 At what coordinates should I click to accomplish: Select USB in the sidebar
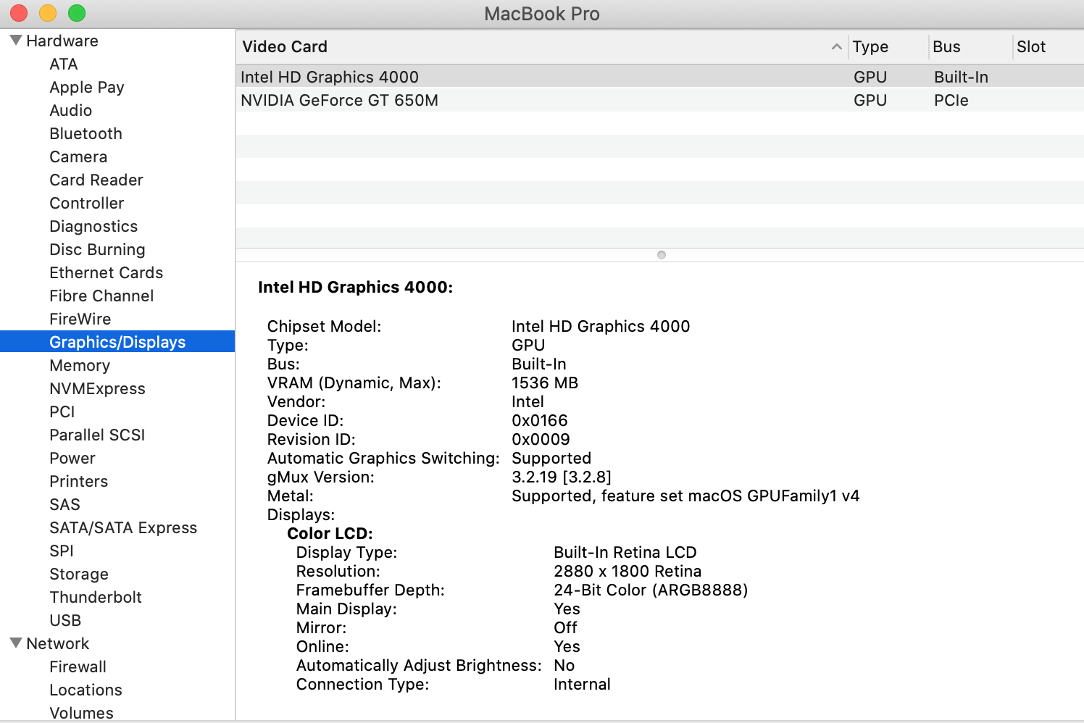65,620
